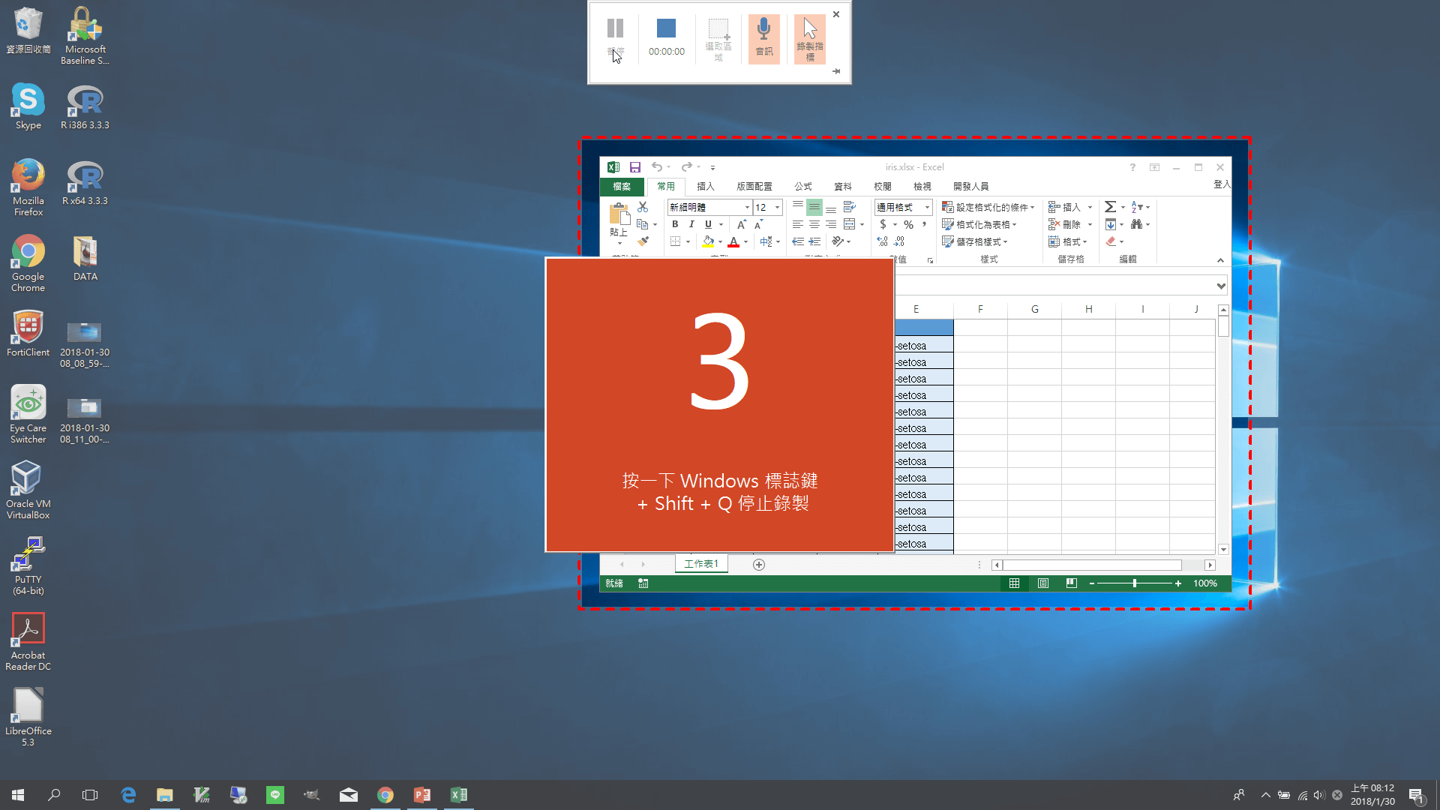Switch to the 插入 ribbon tab
Image resolution: width=1440 pixels, height=810 pixels.
tap(705, 186)
